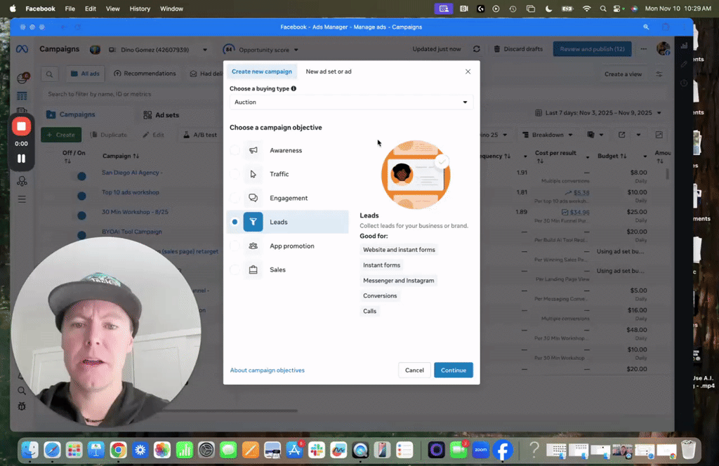The width and height of the screenshot is (719, 466).
Task: Open About campaign objectives link
Action: [x=267, y=370]
